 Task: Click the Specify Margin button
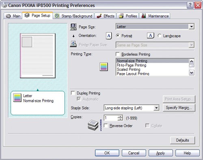click(x=179, y=107)
